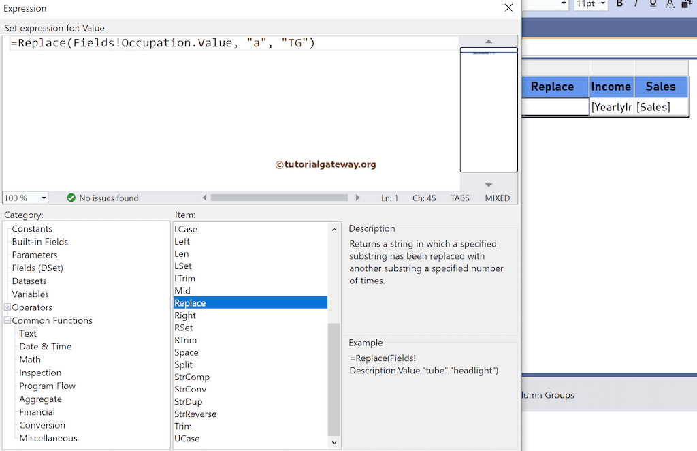Select UCase in the Item list

tap(187, 439)
